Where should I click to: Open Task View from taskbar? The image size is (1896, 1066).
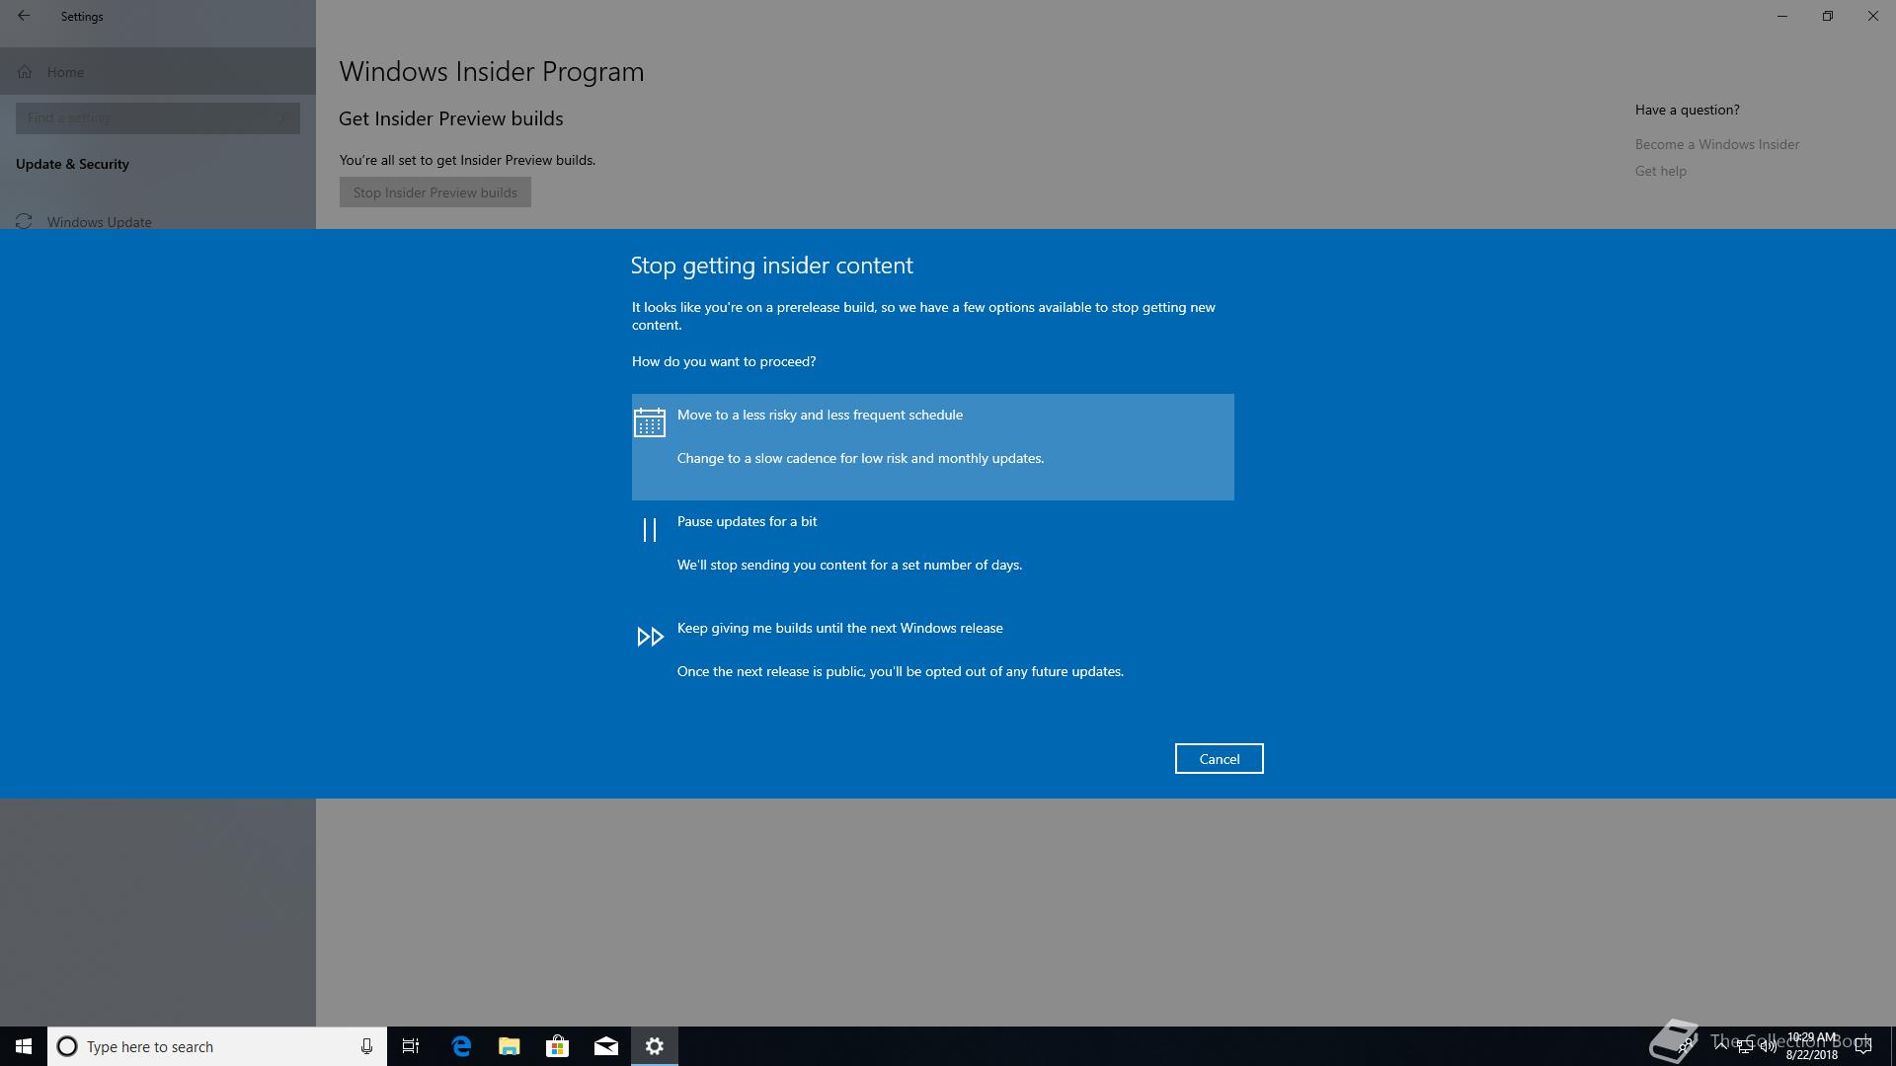(411, 1046)
